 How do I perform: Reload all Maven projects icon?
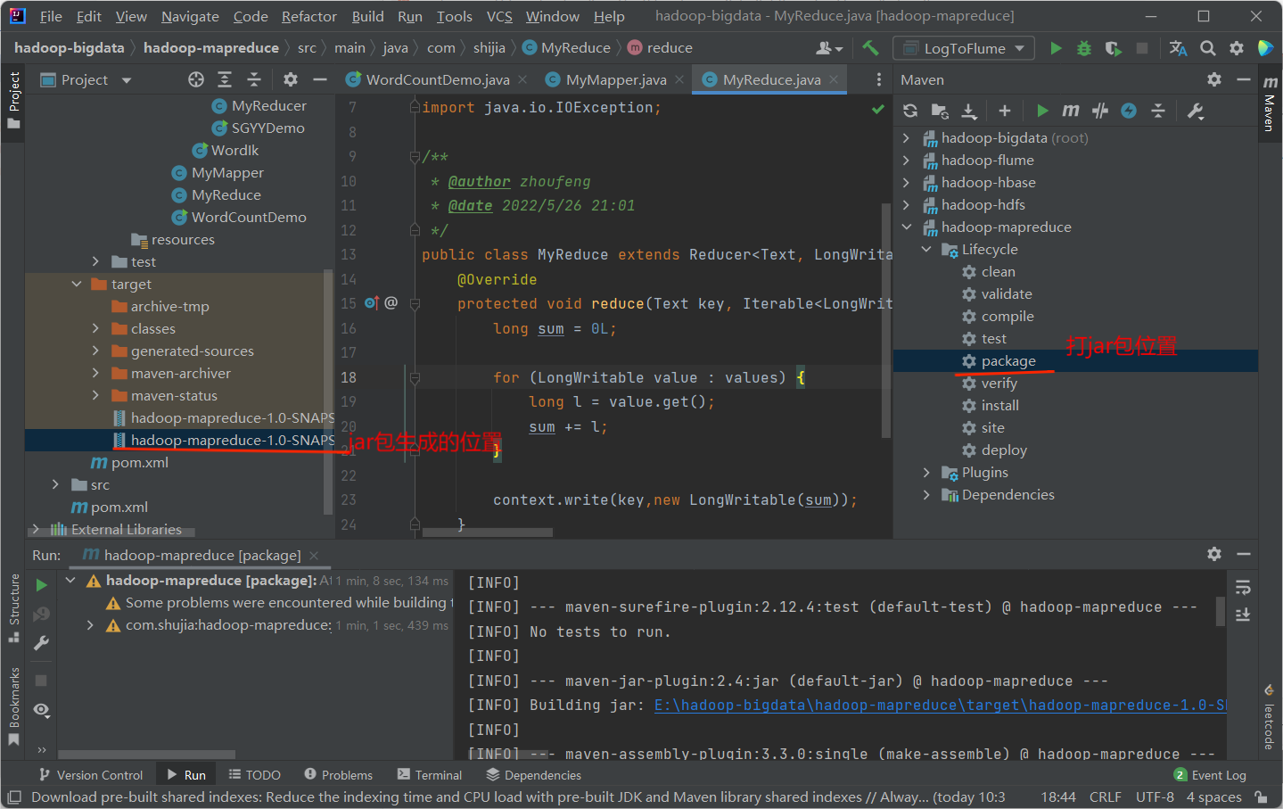pyautogui.click(x=910, y=111)
